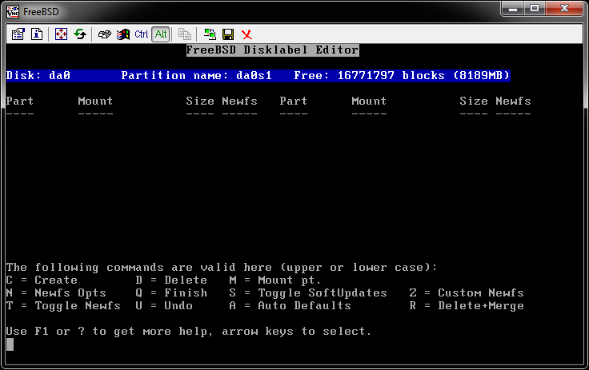Click the 'C = Create' command text
This screenshot has width=589, height=370.
click(x=42, y=280)
